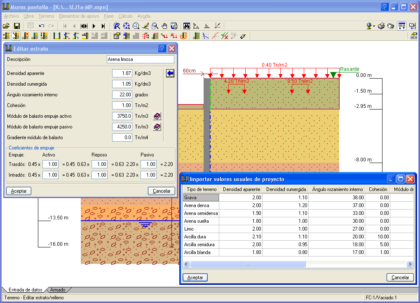Image resolution: width=420 pixels, height=303 pixels.
Task: Select the Arcilla blanda row
Action: 298,252
